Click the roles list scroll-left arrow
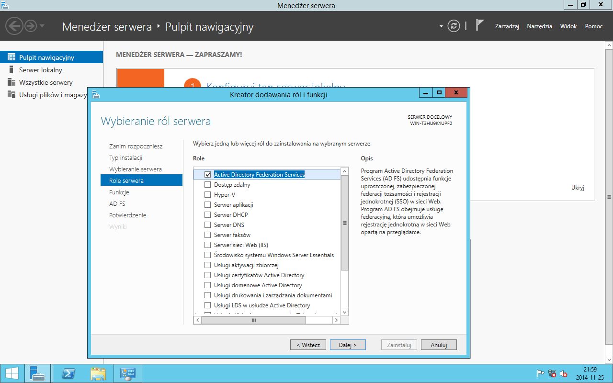Viewport: 613px width, 383px height. click(x=197, y=320)
